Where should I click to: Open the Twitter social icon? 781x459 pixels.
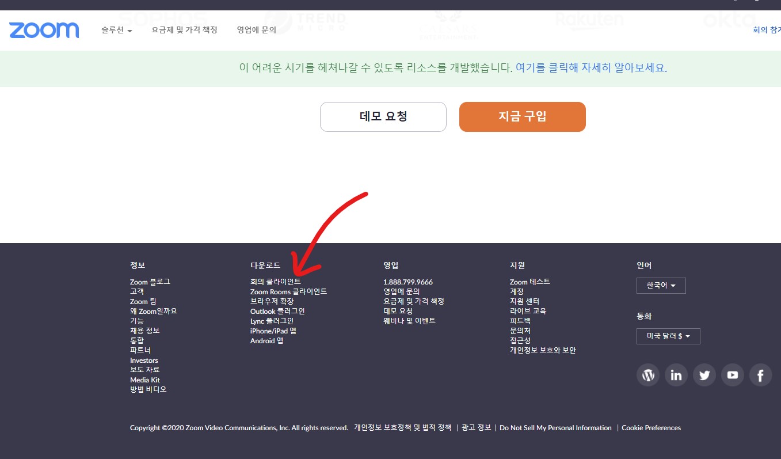[704, 375]
